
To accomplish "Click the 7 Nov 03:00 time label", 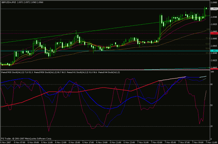I will 157,143.
